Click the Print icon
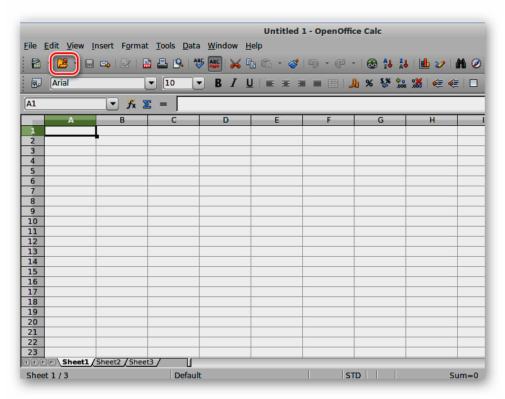Screen dimensions: 505x399 pyautogui.click(x=162, y=64)
